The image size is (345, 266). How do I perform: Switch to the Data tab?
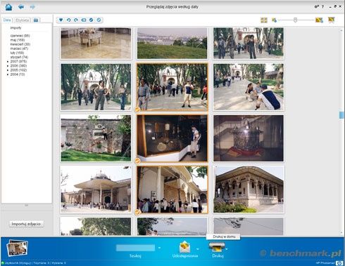pyautogui.click(x=7, y=20)
